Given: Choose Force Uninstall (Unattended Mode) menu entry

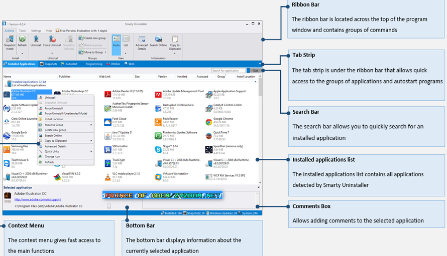Looking at the screenshot, I should tap(66, 114).
